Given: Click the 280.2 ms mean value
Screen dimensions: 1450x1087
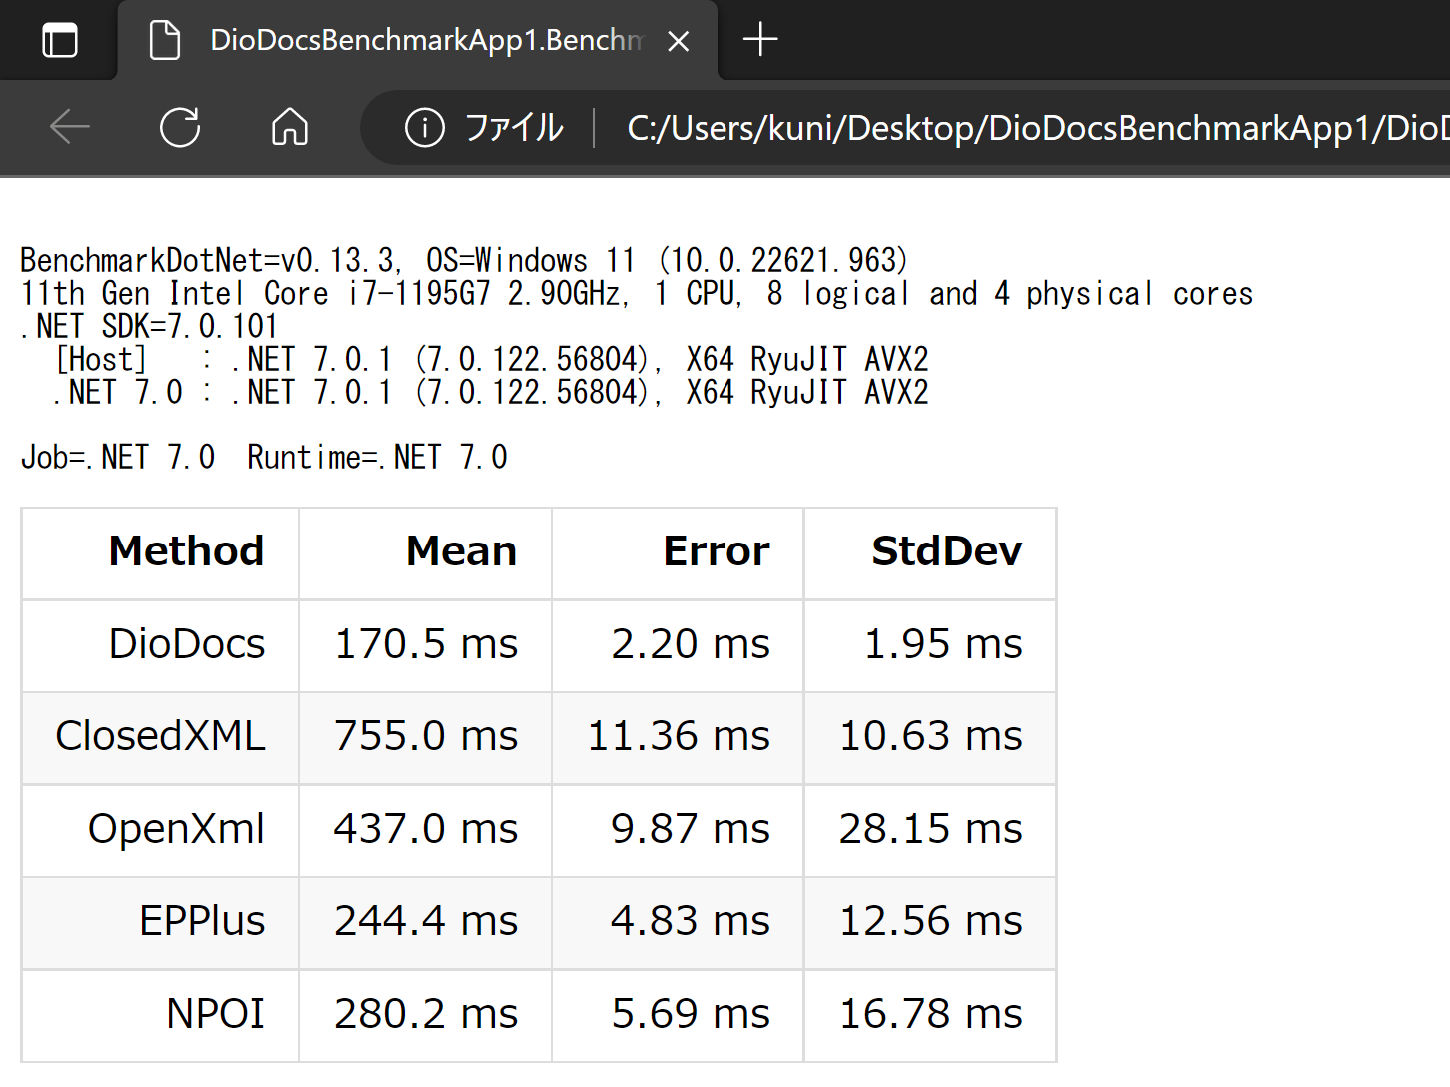Looking at the screenshot, I should coord(426,1014).
